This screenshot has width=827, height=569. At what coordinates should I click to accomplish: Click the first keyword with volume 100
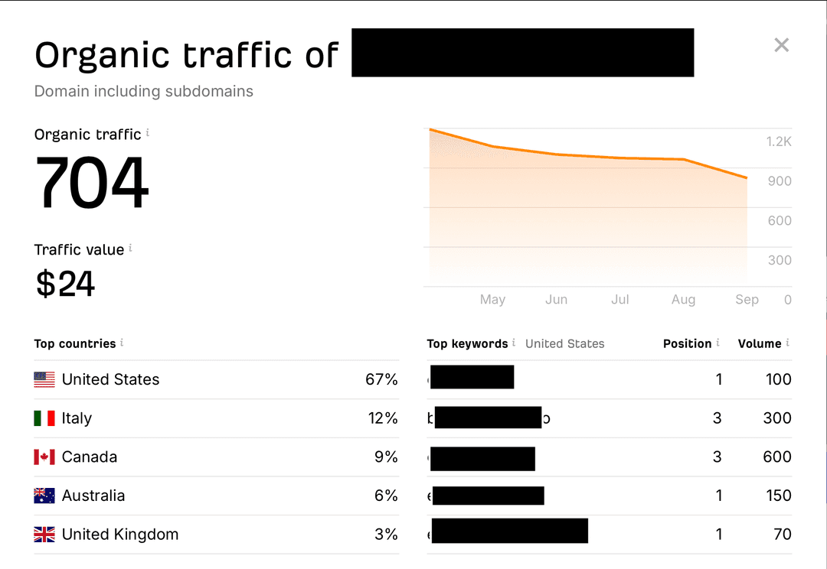point(472,378)
